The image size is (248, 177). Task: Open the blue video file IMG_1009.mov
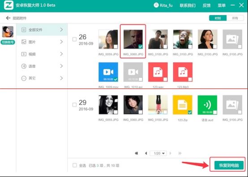(x=108, y=72)
